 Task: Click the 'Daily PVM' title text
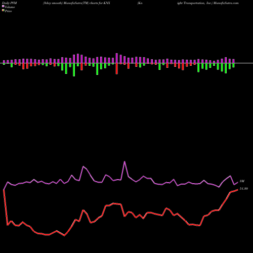pyautogui.click(x=10, y=3)
